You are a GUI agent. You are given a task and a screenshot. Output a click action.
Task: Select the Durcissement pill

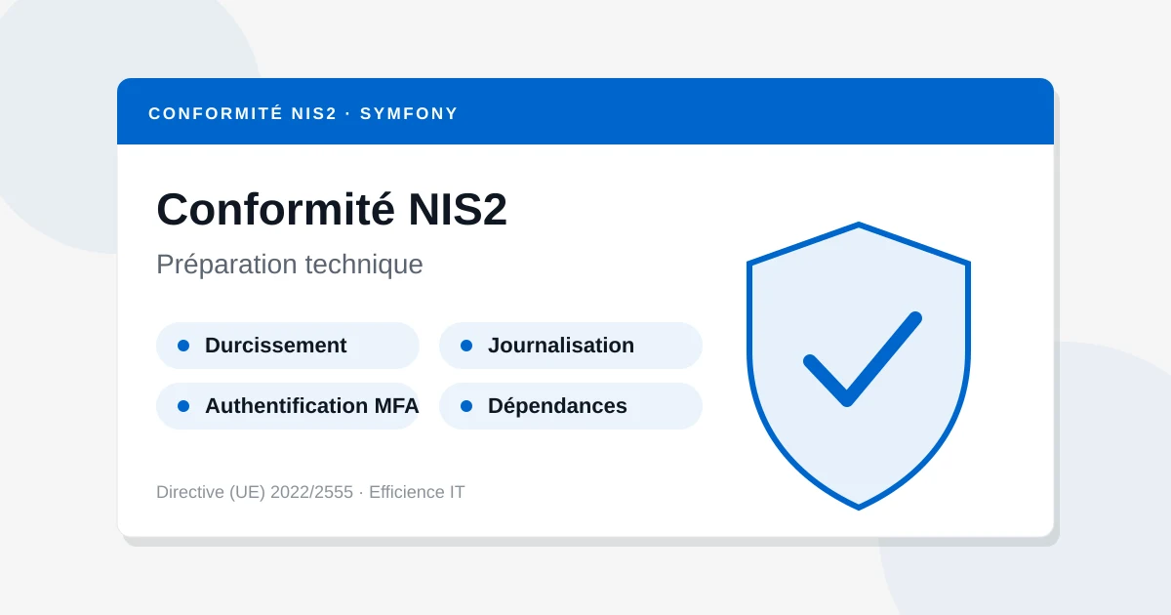click(288, 346)
